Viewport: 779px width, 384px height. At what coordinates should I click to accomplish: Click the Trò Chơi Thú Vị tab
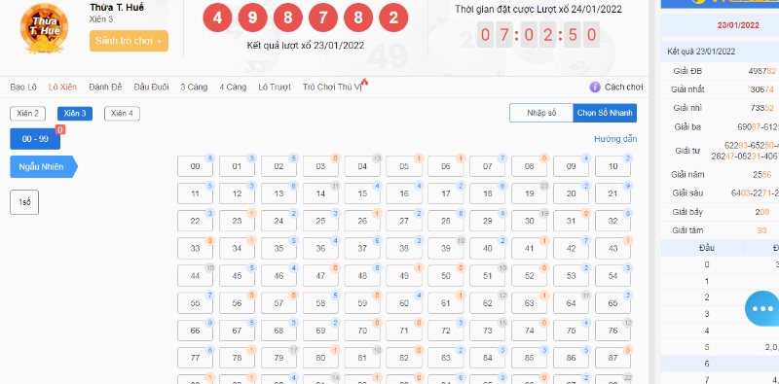click(x=332, y=87)
